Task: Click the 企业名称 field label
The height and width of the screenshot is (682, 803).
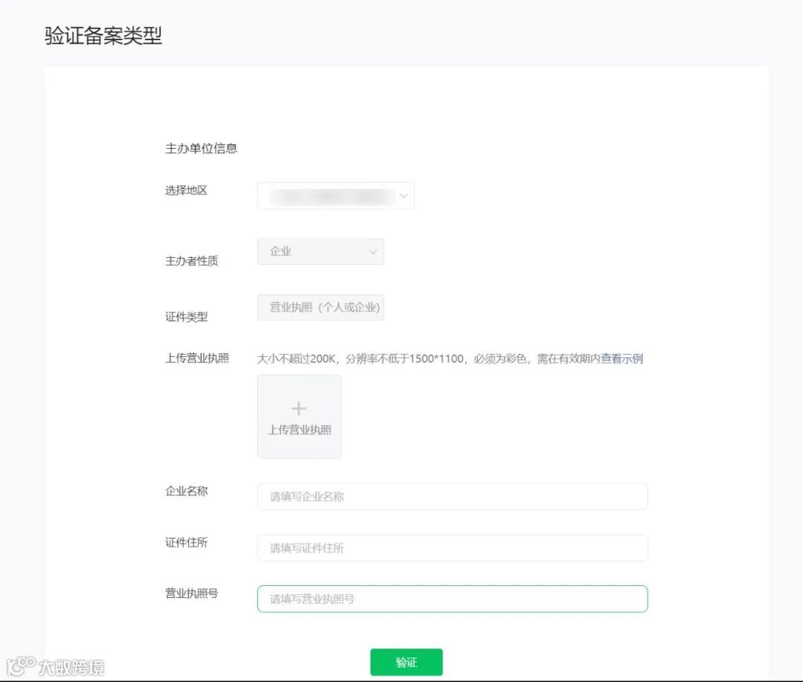Action: click(187, 491)
